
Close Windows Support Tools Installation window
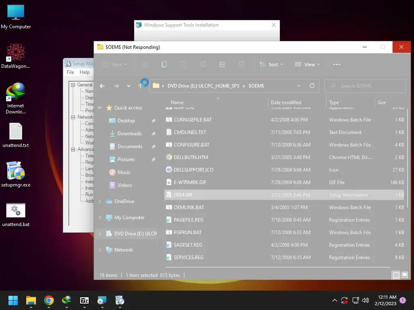tap(274, 25)
